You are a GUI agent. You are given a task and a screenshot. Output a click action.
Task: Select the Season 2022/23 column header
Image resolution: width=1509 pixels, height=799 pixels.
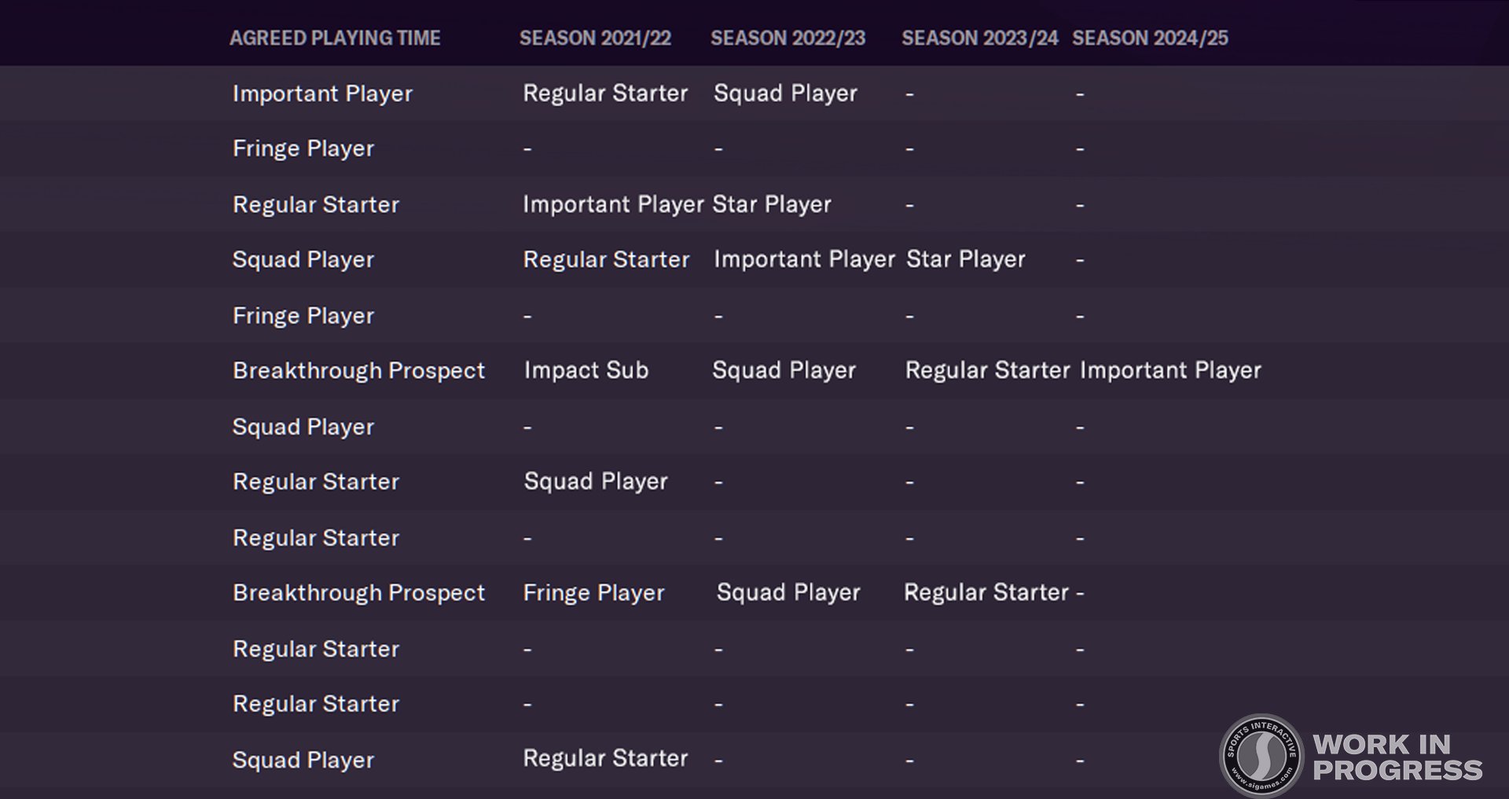pos(788,38)
